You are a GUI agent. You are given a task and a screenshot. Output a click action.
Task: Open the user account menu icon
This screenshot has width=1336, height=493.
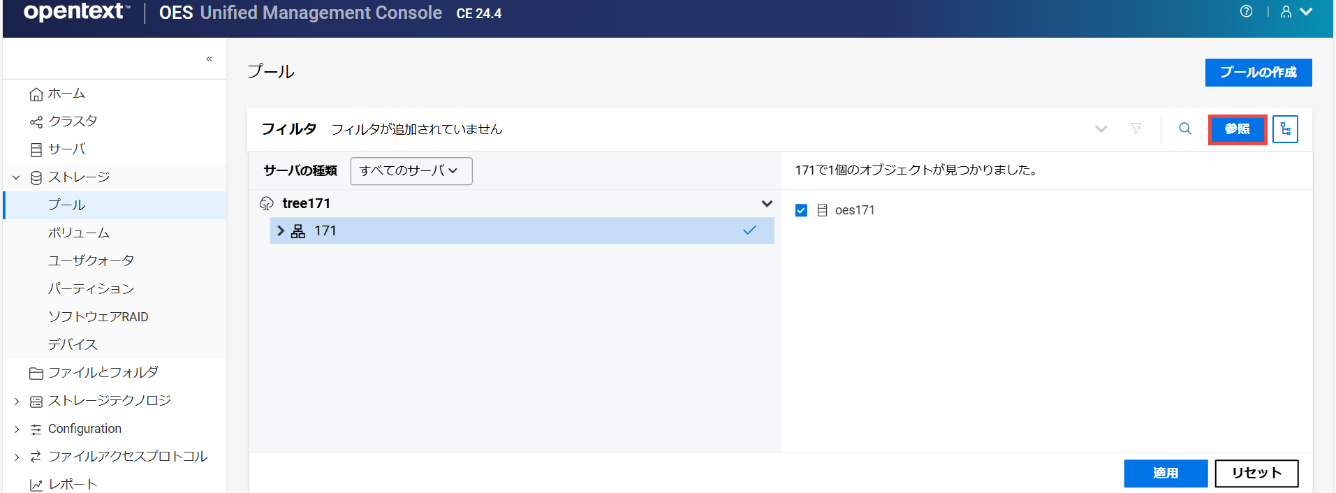click(1286, 12)
